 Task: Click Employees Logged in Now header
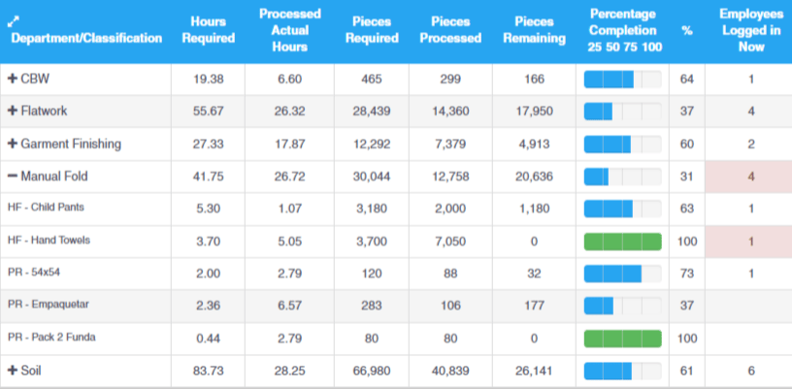click(750, 30)
